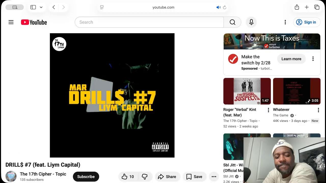Tap the screen recording indicator pill
This screenshot has width=326, height=183.
[15, 7]
